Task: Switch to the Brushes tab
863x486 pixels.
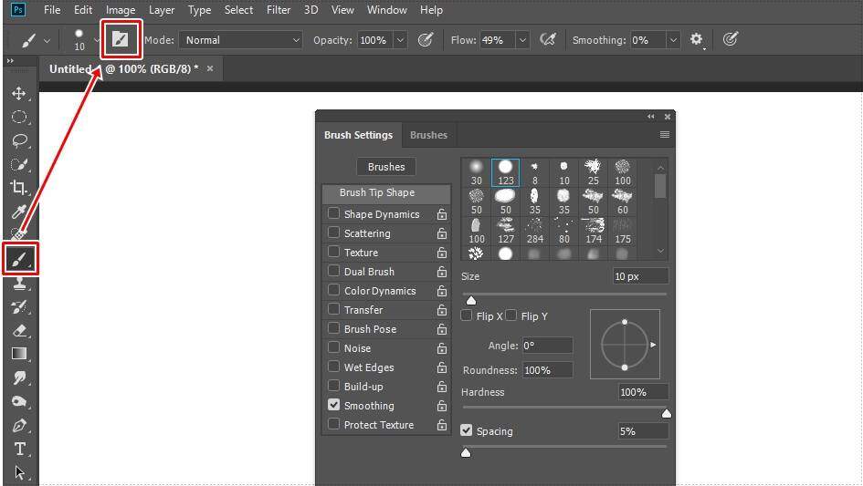Action: coord(428,135)
